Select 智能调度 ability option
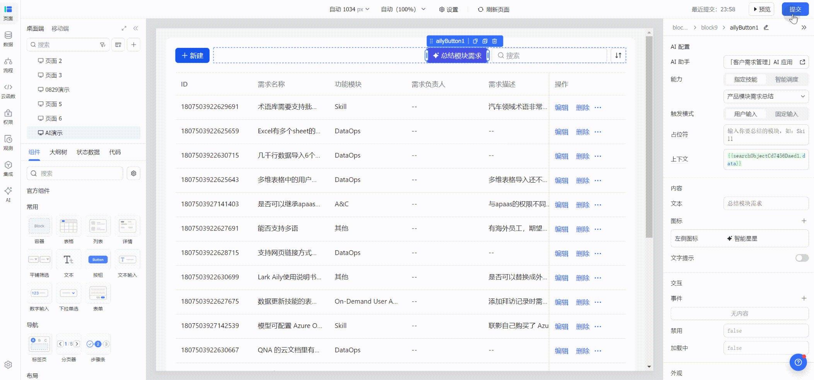 [x=787, y=79]
